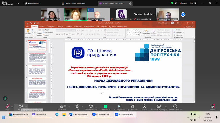The image size is (220, 123).
Task: Click the green shield security icon
Action: pos(172,3)
